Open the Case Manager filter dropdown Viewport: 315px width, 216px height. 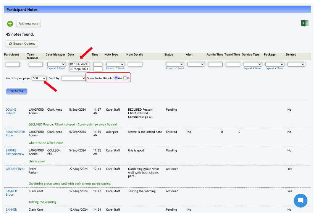pyautogui.click(x=56, y=64)
